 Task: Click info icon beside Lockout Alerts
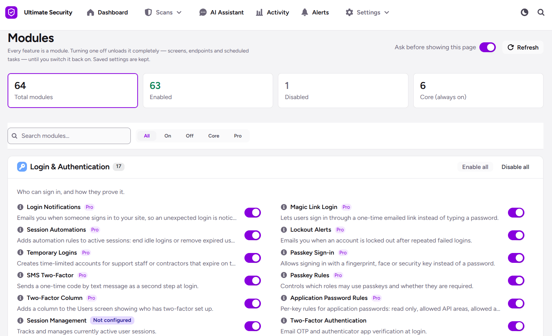284,230
